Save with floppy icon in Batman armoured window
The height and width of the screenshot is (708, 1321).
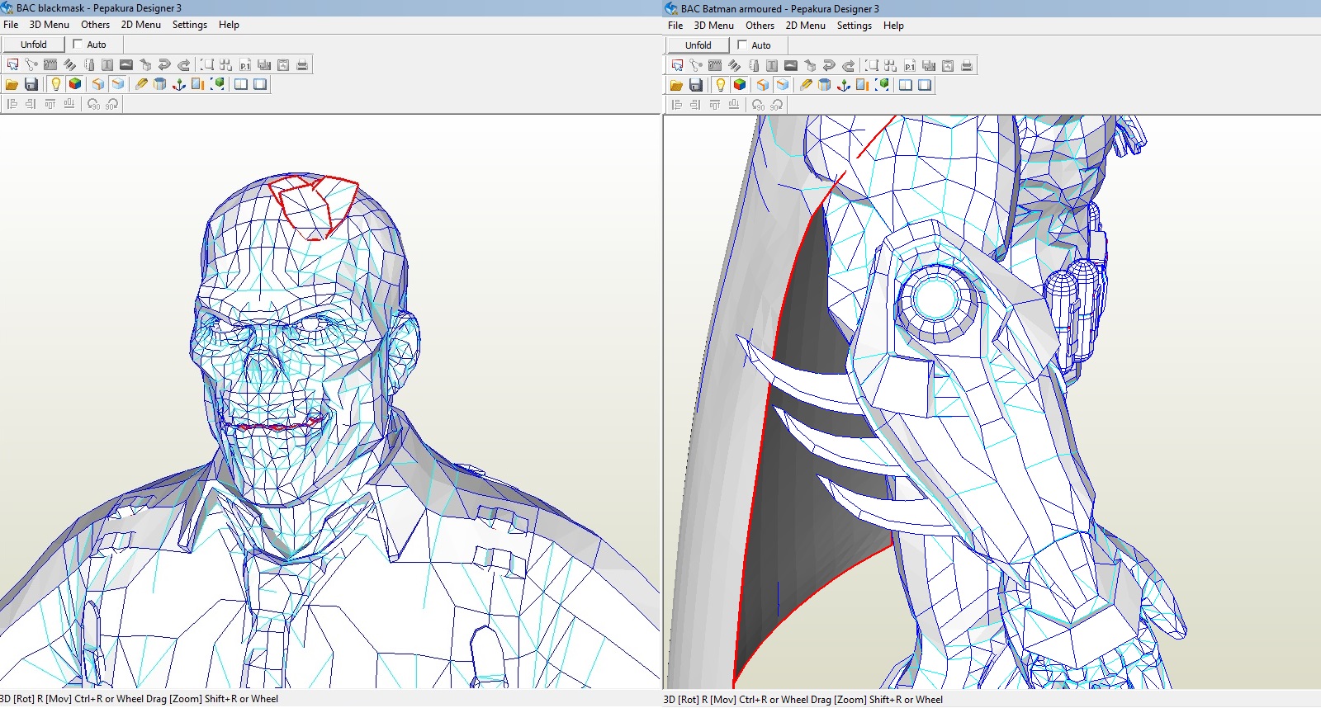pyautogui.click(x=696, y=85)
